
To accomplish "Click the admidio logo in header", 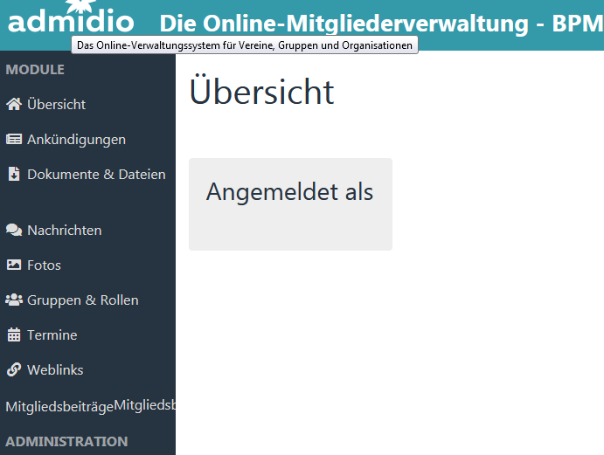I will coord(71,17).
